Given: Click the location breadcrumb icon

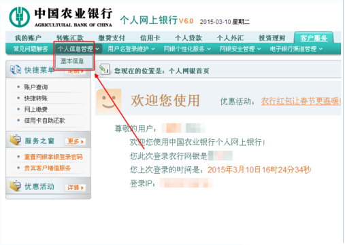Looking at the screenshot, I should pyautogui.click(x=104, y=69).
